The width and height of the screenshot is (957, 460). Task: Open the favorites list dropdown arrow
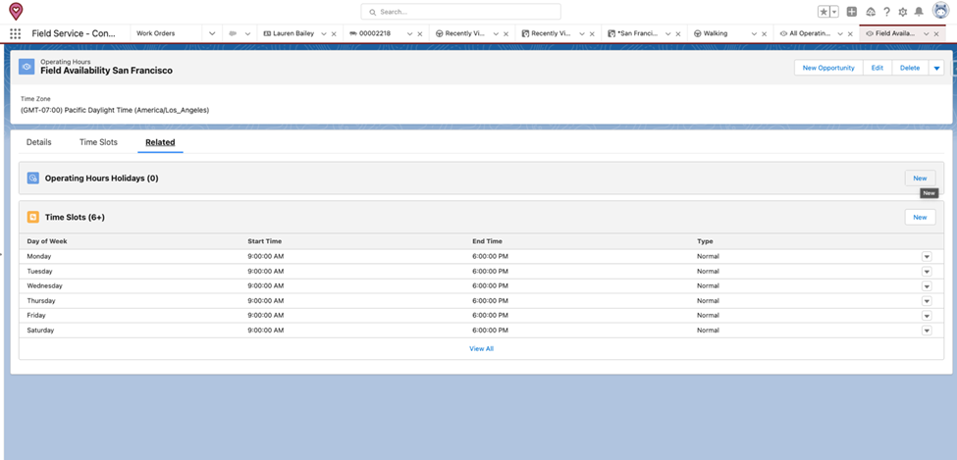[834, 12]
